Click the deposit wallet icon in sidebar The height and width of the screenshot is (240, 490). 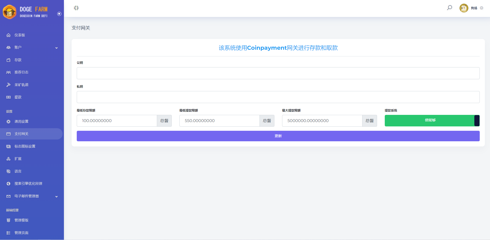(x=8, y=60)
